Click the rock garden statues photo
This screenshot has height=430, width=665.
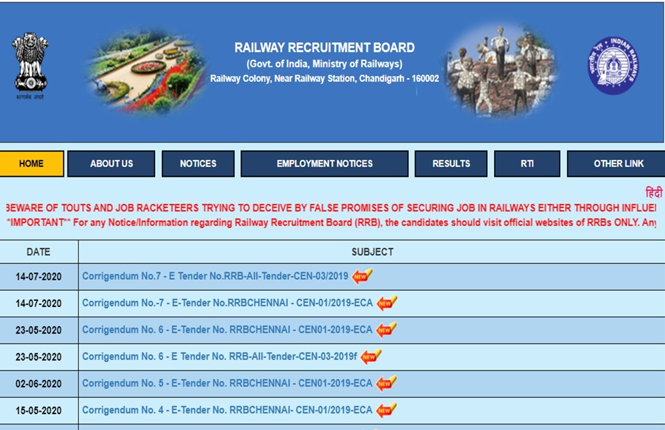[502, 69]
